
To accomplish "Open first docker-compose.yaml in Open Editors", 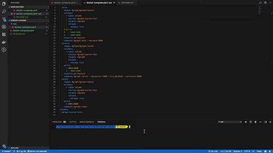I will [26, 10].
